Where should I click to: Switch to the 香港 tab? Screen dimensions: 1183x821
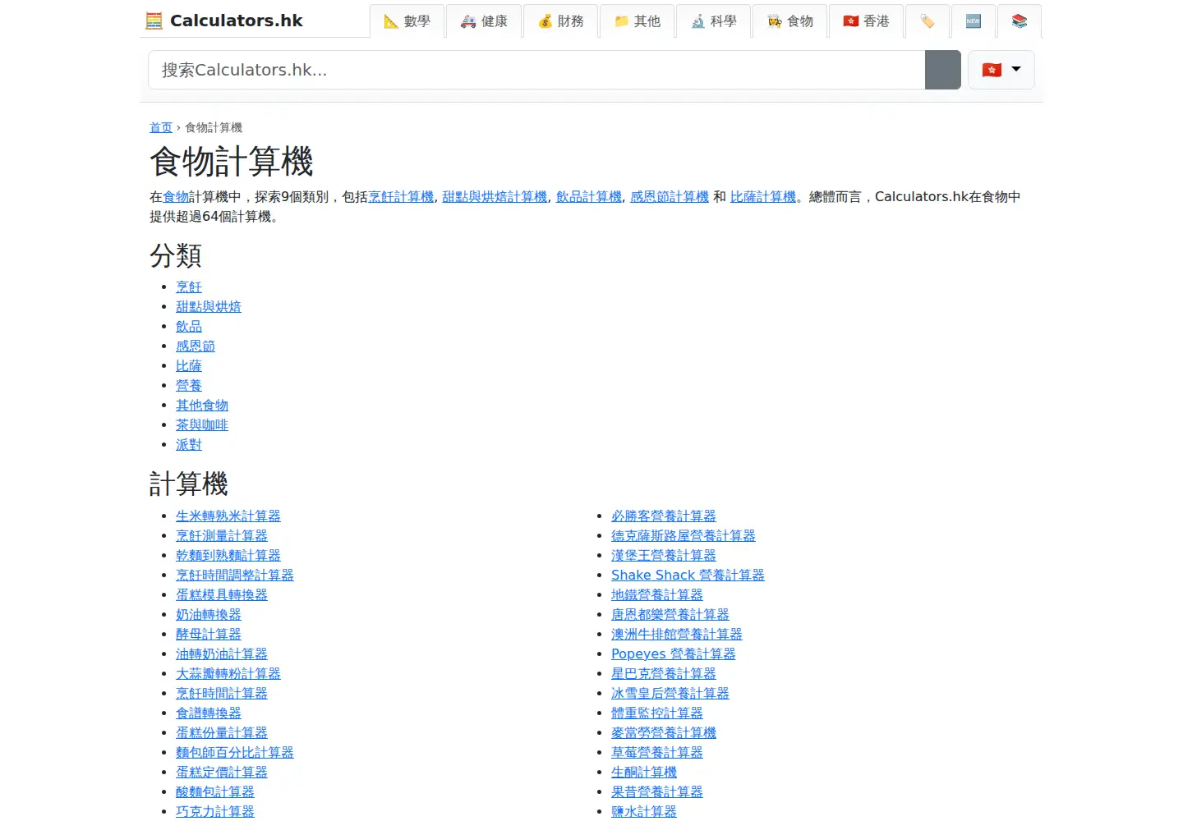point(867,21)
